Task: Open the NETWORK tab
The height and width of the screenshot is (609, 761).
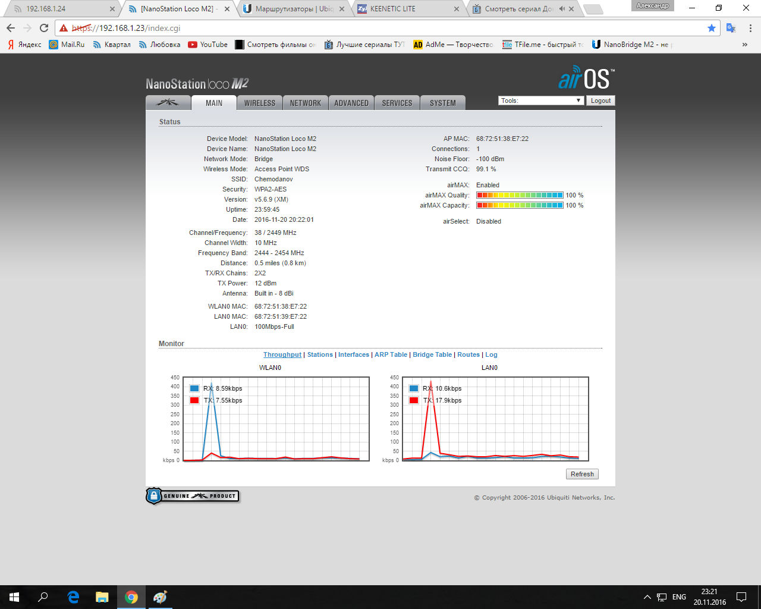Action: tap(306, 103)
